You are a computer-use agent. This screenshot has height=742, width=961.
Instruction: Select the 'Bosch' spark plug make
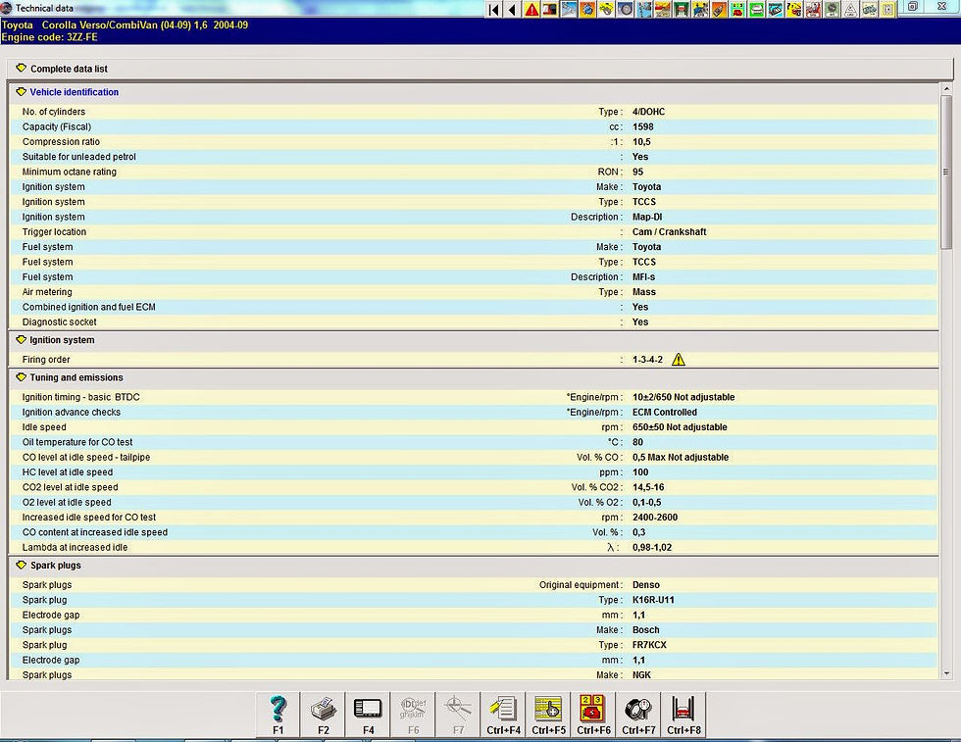tap(646, 630)
